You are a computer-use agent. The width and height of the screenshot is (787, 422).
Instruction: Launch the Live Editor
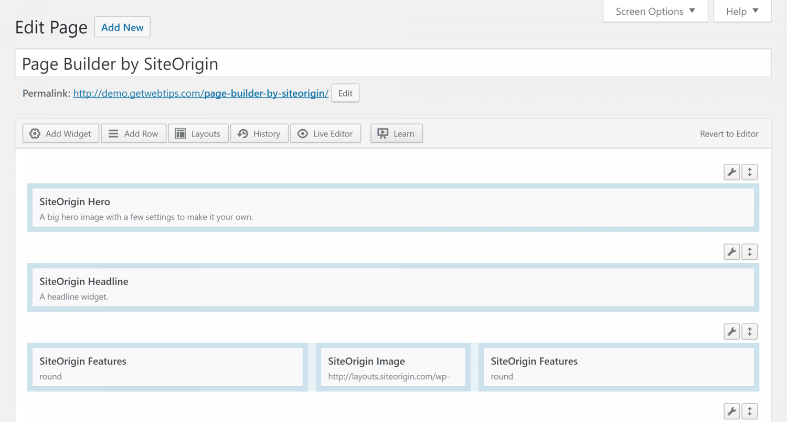(326, 134)
